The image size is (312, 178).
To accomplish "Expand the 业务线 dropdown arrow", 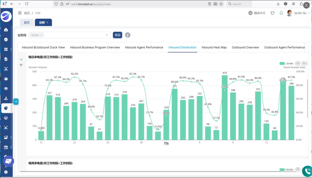I will tap(107, 35).
